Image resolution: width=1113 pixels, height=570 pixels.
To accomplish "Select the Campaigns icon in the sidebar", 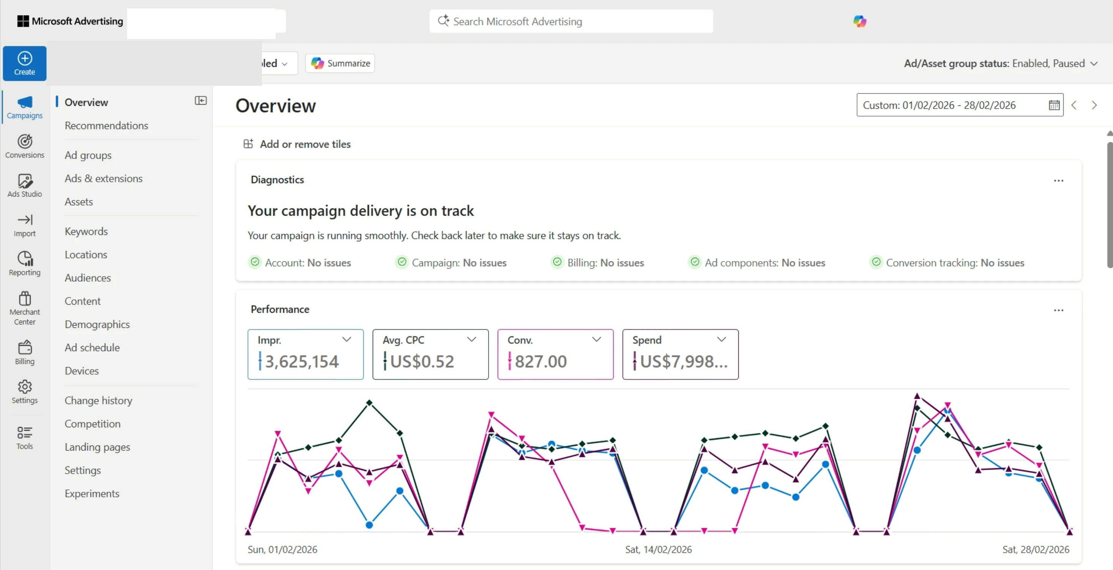I will [x=24, y=107].
